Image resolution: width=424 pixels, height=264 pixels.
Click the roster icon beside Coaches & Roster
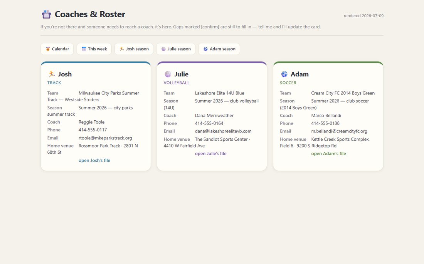pos(46,14)
